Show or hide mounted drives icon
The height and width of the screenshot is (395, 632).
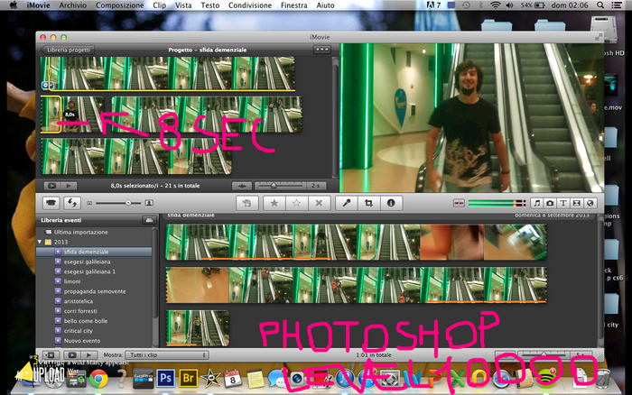[149, 220]
